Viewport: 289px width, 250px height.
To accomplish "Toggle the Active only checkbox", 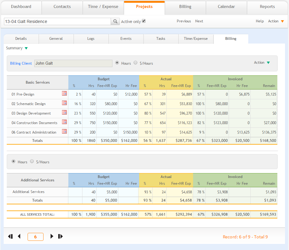I will point(144,21).
